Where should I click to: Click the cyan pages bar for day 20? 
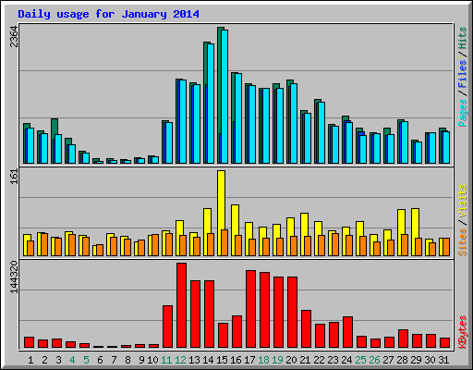(294, 124)
